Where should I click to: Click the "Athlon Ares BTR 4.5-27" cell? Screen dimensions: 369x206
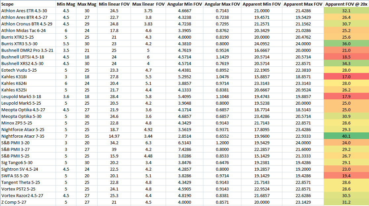pos(28,17)
